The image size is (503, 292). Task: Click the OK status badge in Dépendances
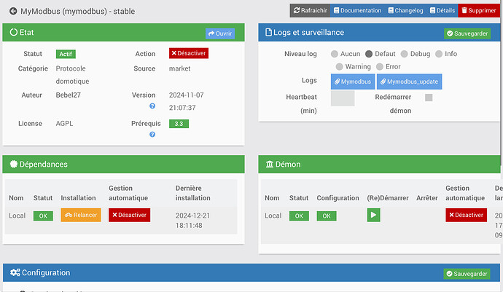pos(43,216)
